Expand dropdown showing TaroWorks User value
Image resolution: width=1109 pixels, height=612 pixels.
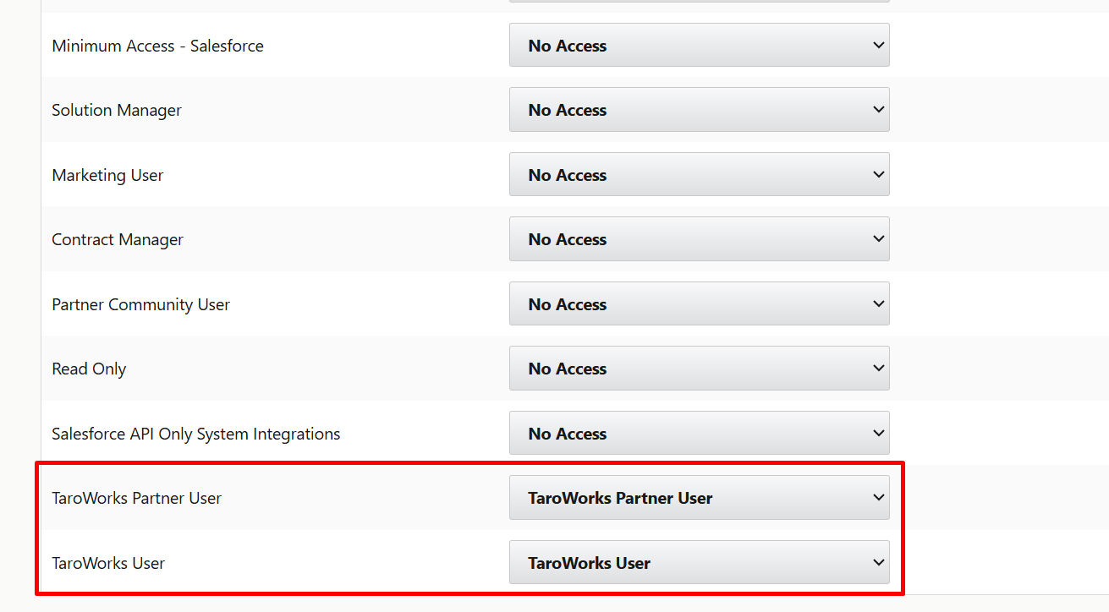699,563
